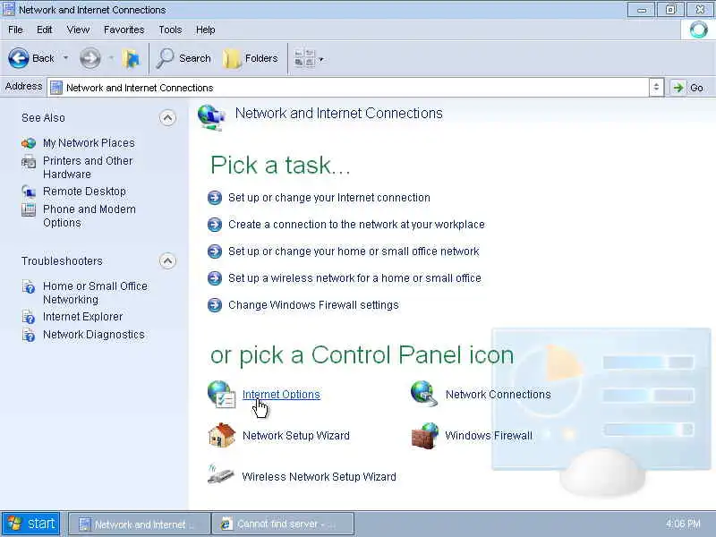Click in the Address bar field
The width and height of the screenshot is (716, 537).
tap(349, 87)
